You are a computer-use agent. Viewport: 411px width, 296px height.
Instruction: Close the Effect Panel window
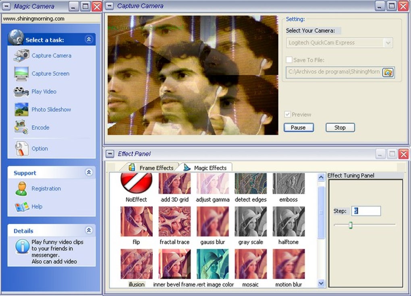point(404,154)
